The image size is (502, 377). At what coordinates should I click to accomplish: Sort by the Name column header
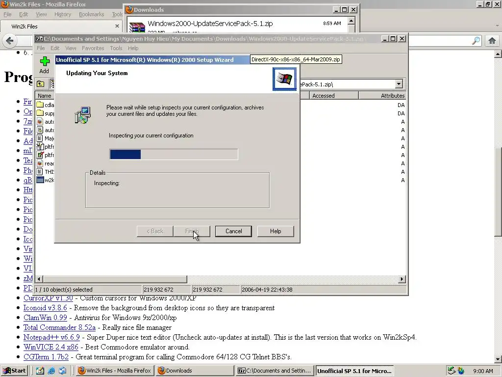click(45, 96)
